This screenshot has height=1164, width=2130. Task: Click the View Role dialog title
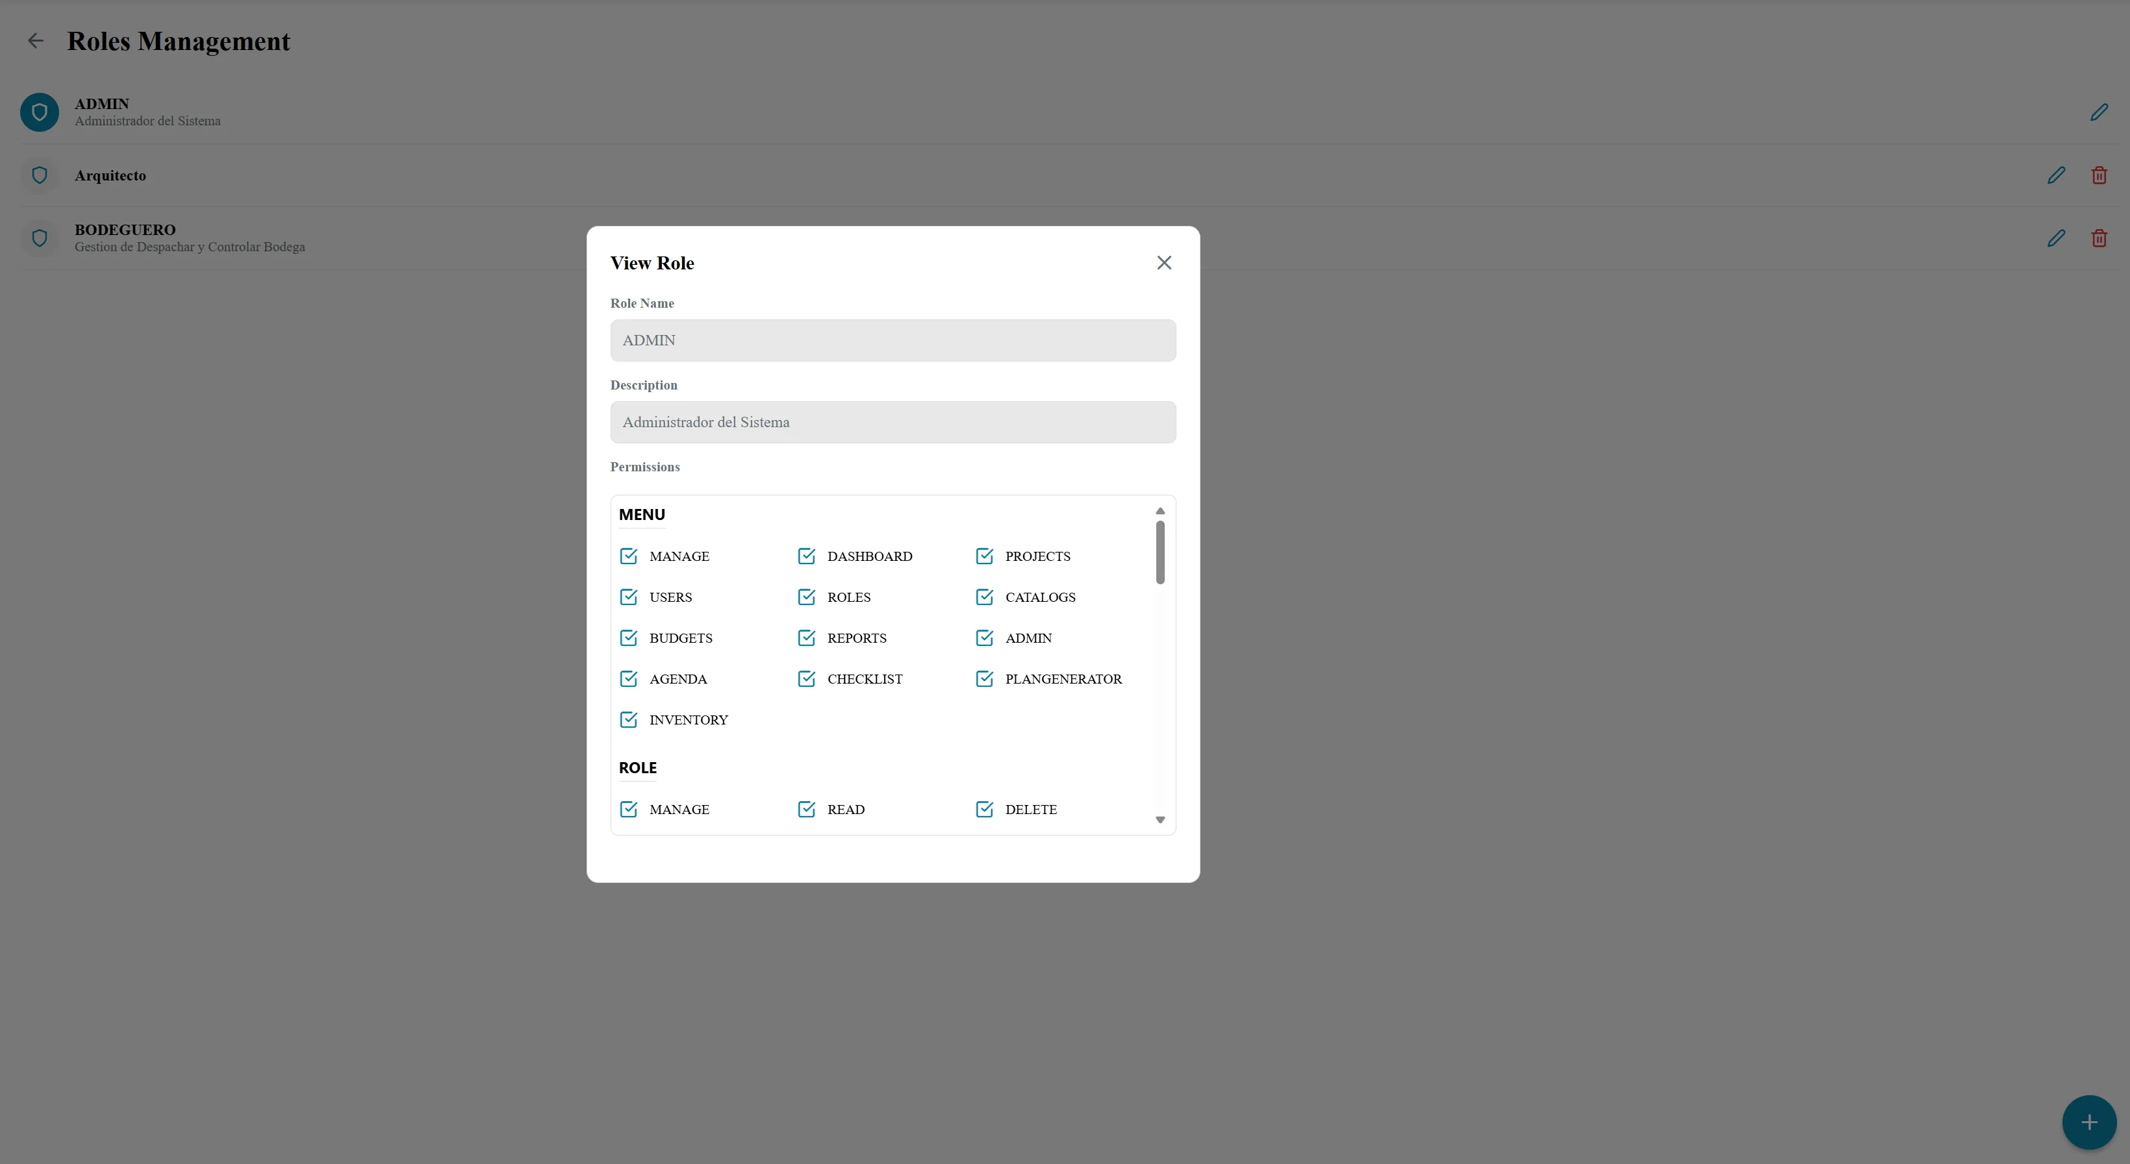click(x=652, y=263)
